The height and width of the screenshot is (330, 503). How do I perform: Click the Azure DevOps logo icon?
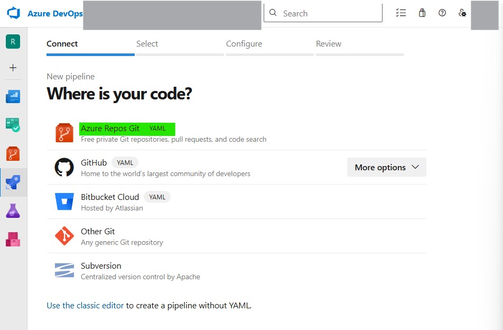click(14, 13)
